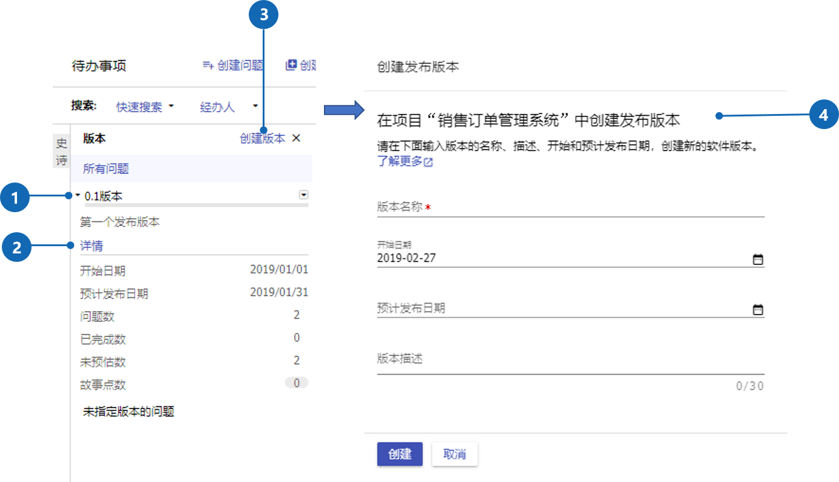The image size is (839, 482).
Task: Click the 未预估数 label
Action: tap(103, 362)
